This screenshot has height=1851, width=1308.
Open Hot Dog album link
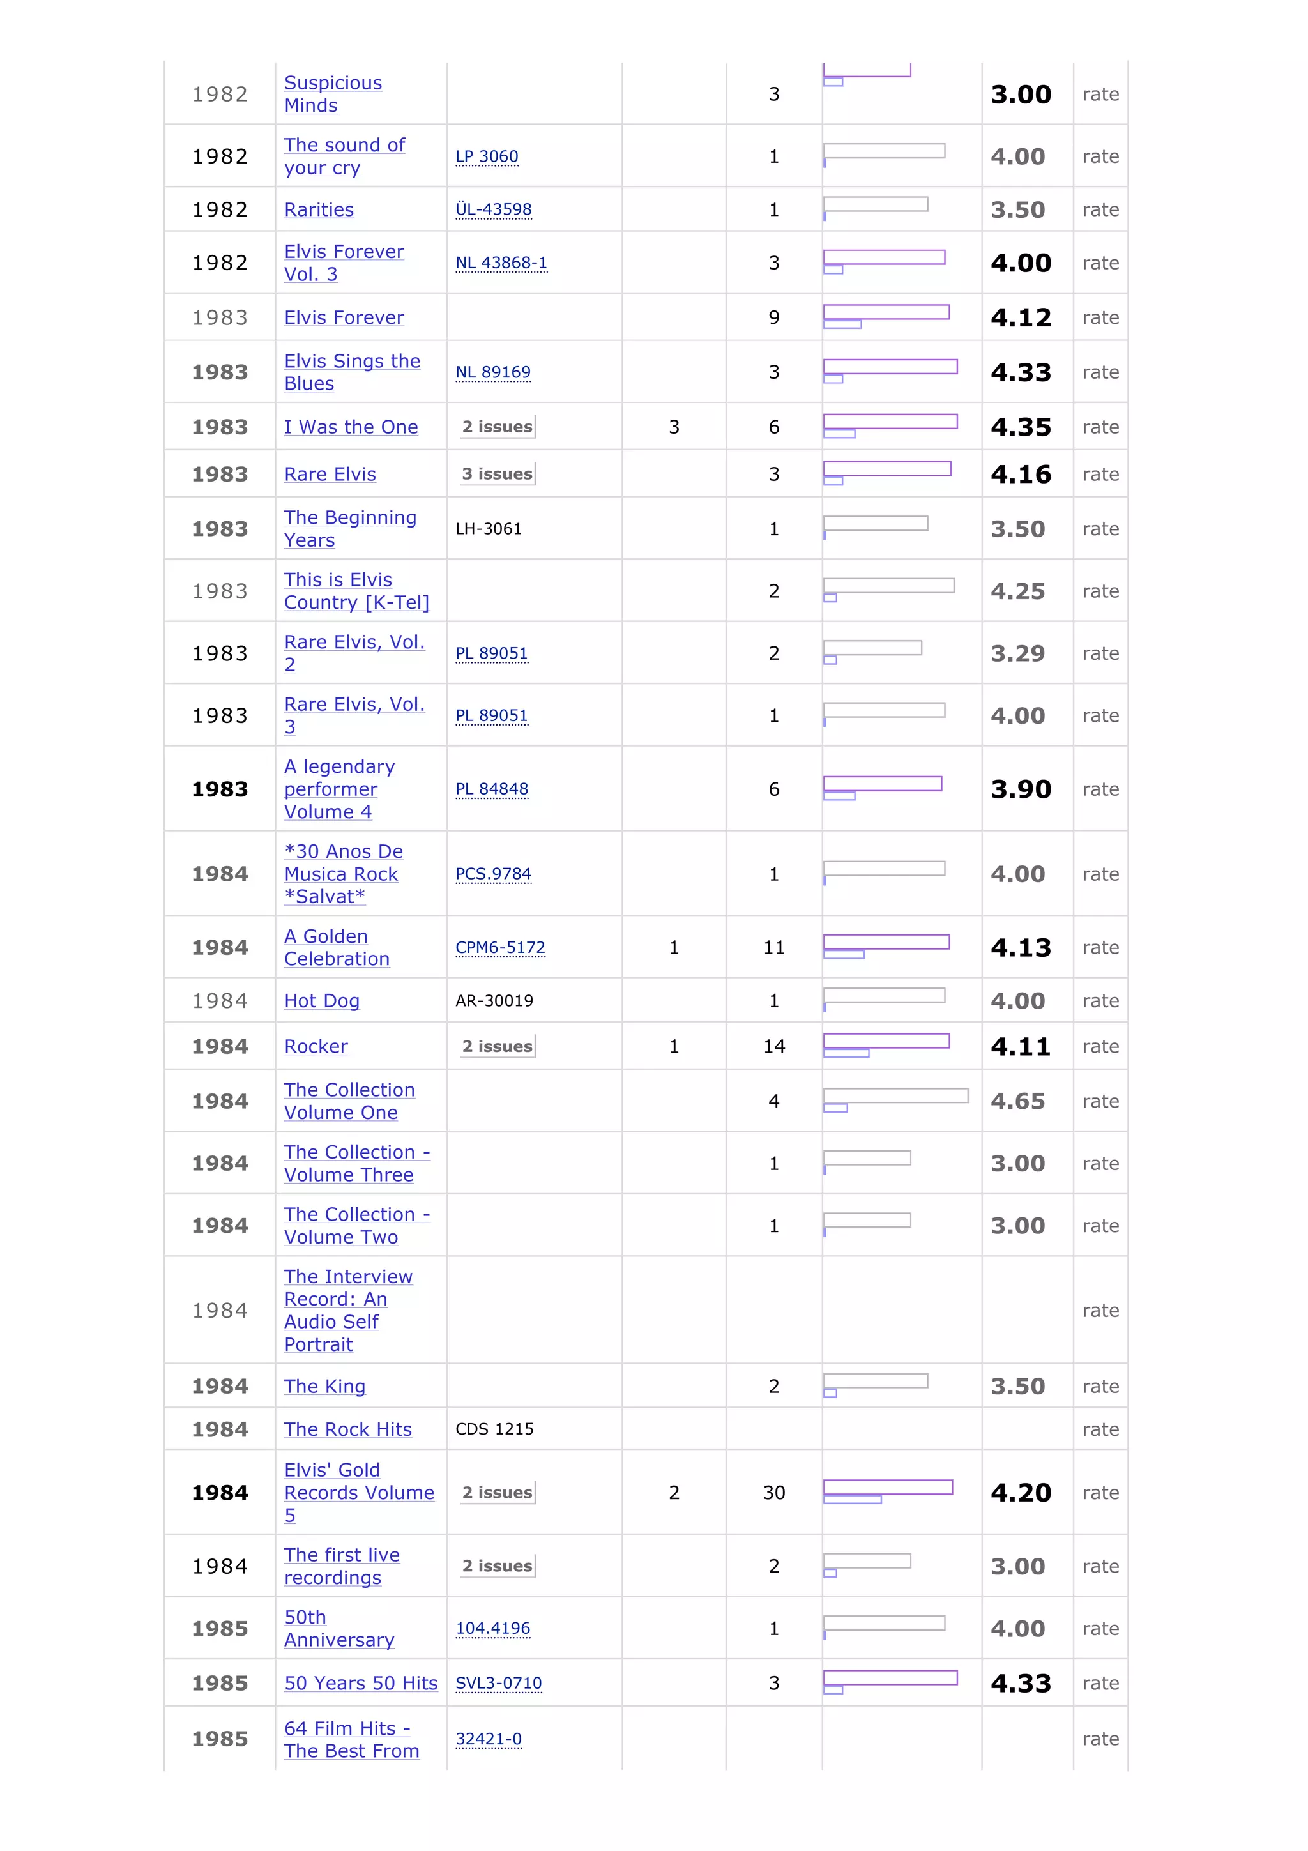[x=321, y=1000]
